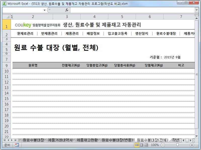Click the macro recording icon in status bar
The height and width of the screenshot is (150, 201).
[17, 145]
